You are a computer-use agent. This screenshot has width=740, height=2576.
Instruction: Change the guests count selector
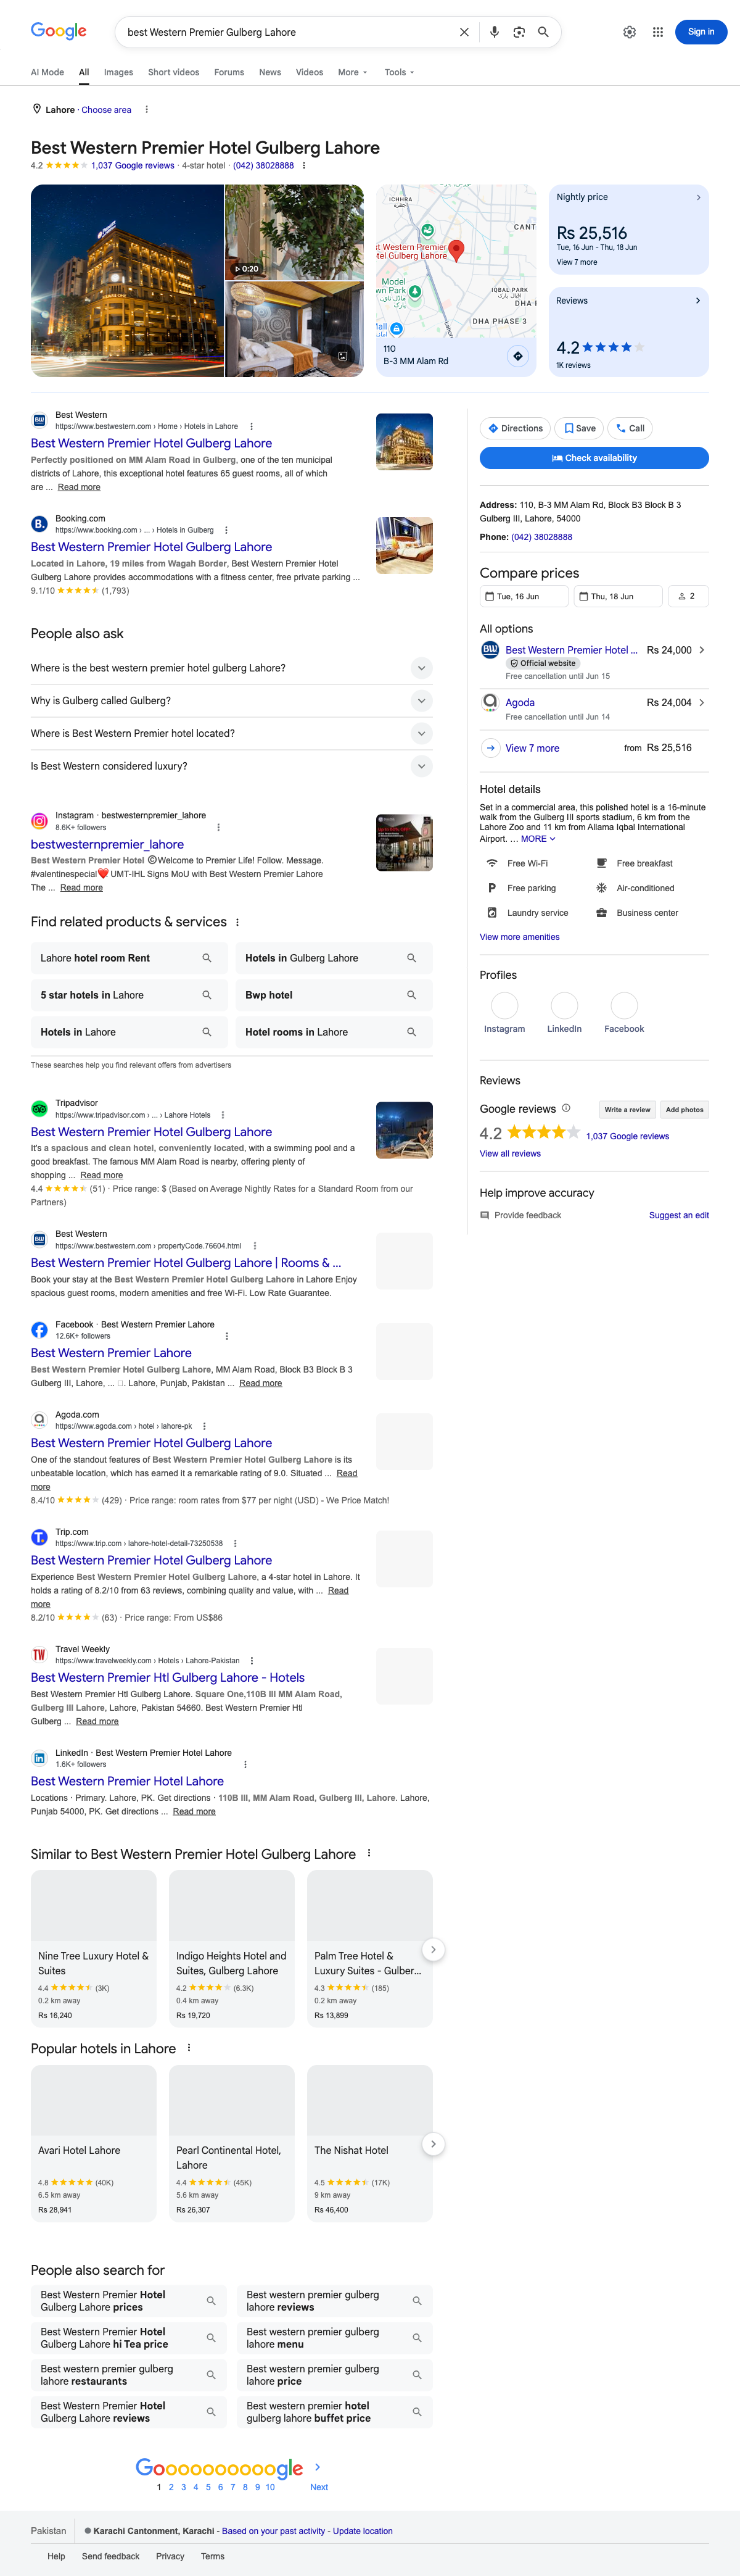tap(688, 596)
